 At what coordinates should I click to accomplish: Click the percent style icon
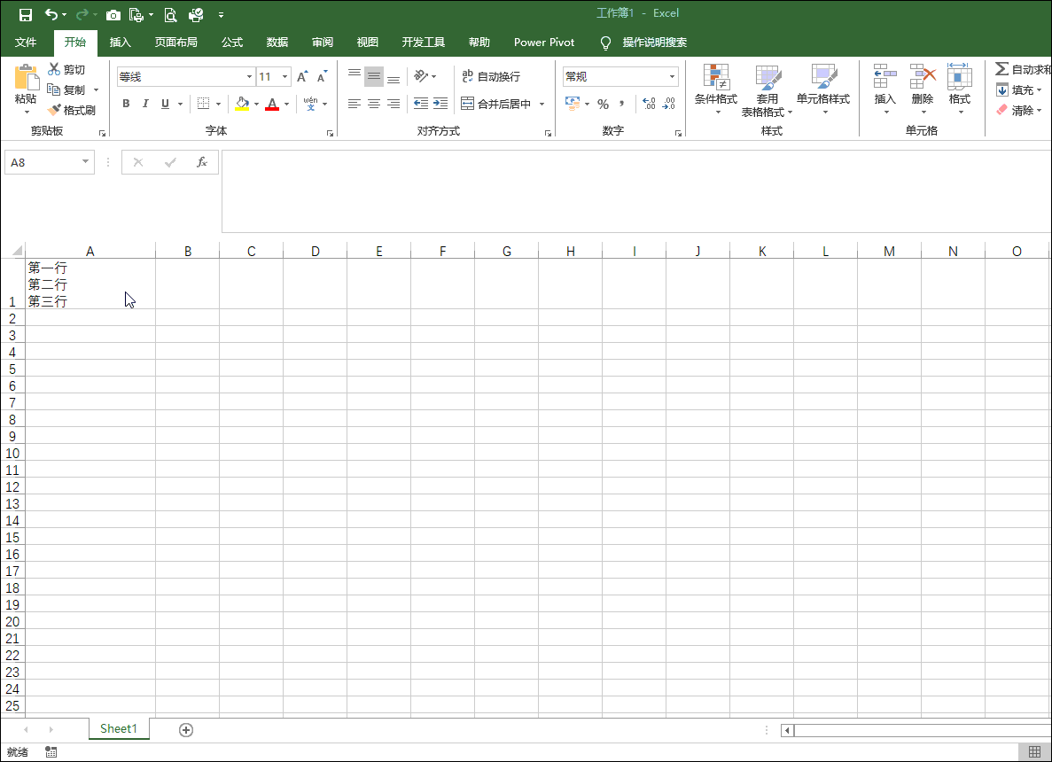click(x=604, y=104)
